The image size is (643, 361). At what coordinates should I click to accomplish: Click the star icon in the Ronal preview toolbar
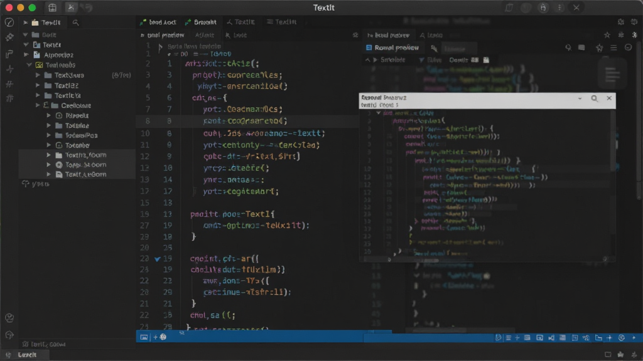599,48
